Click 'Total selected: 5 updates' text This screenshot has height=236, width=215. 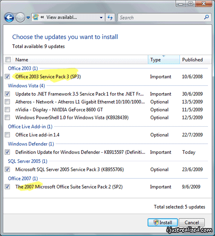(179, 207)
